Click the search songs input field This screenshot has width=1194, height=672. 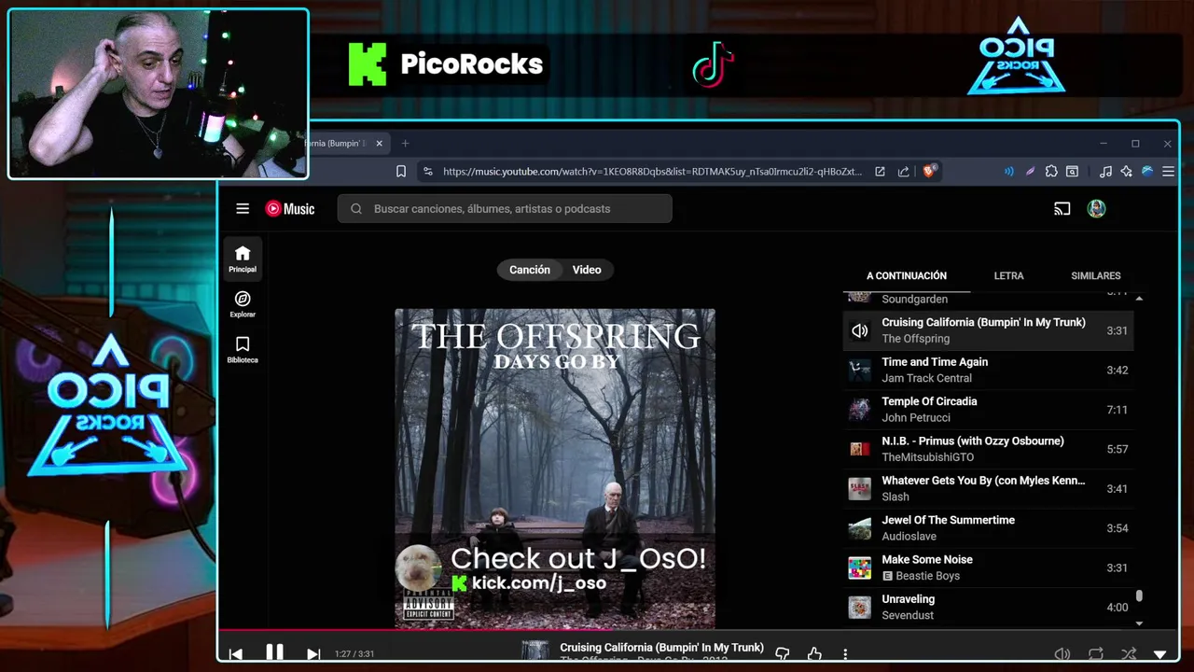505,209
